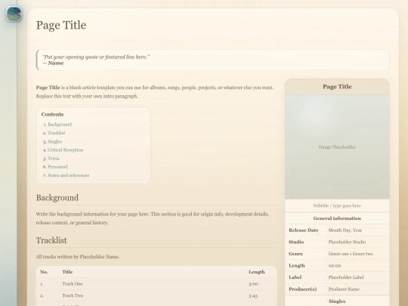Click the Producer(s) label
Viewport: 408px width, 306px height.
tap(303, 289)
